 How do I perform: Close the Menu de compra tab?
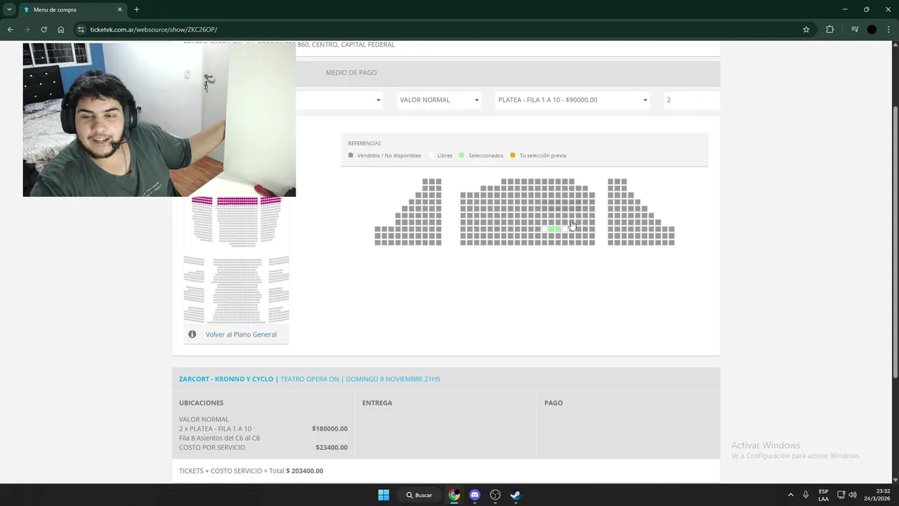(119, 10)
